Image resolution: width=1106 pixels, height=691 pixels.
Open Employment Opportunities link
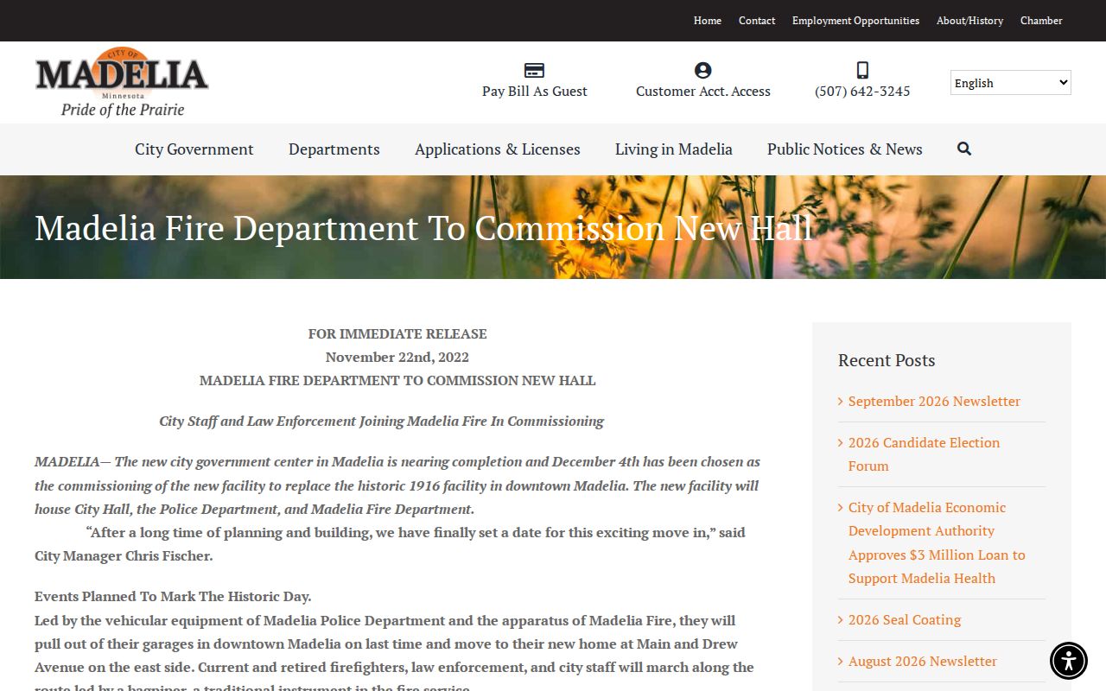tap(855, 21)
